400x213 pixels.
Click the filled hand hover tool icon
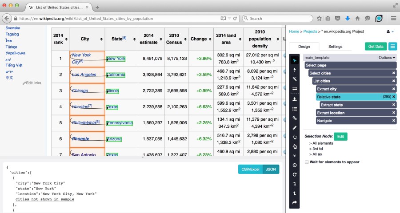295,146
